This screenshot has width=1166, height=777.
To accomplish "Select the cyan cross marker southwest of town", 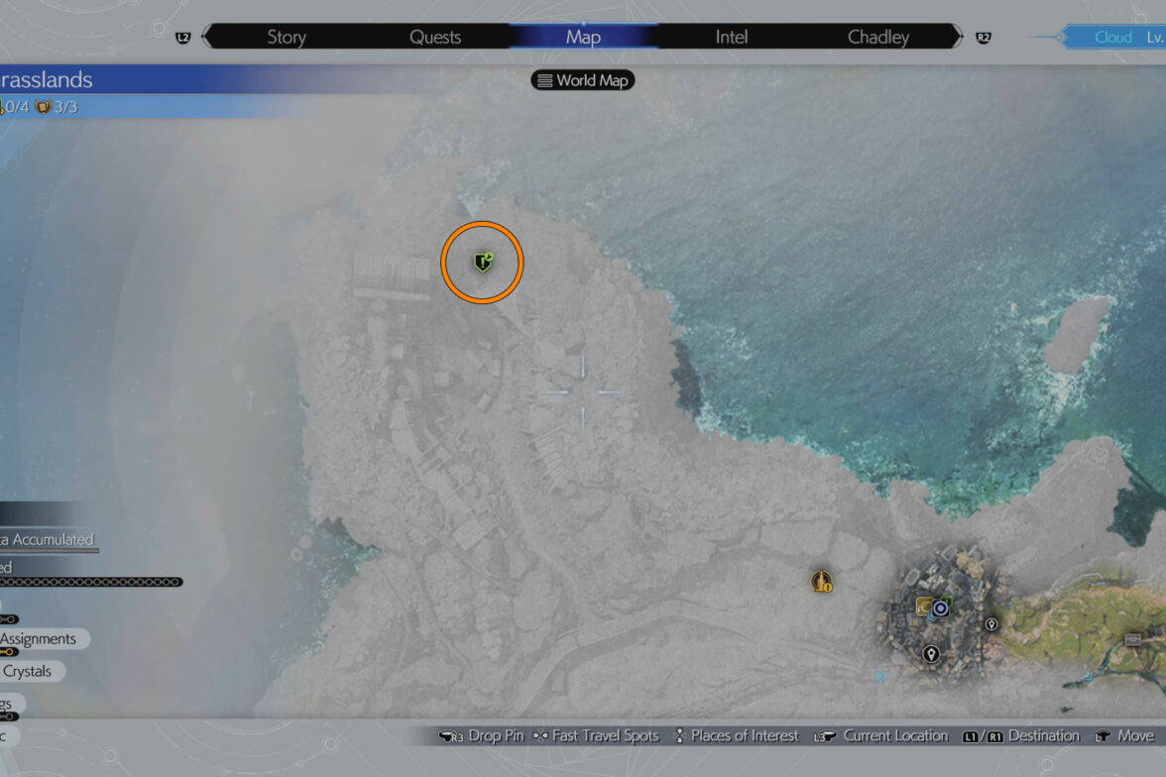I will pyautogui.click(x=880, y=677).
